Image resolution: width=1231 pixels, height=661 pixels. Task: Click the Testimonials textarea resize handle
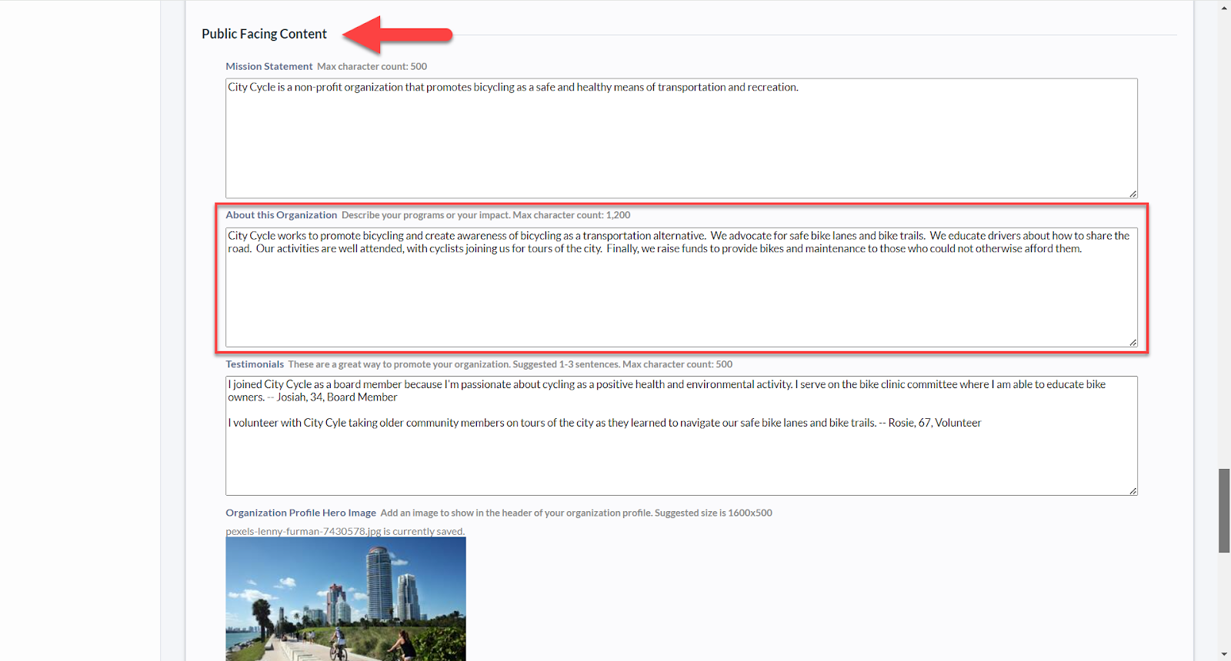[x=1133, y=491]
